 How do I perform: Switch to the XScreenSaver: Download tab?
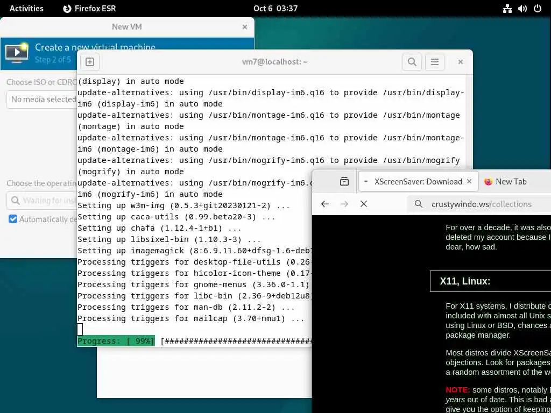(x=418, y=182)
